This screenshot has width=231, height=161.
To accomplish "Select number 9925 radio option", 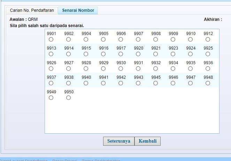I will point(208,54).
